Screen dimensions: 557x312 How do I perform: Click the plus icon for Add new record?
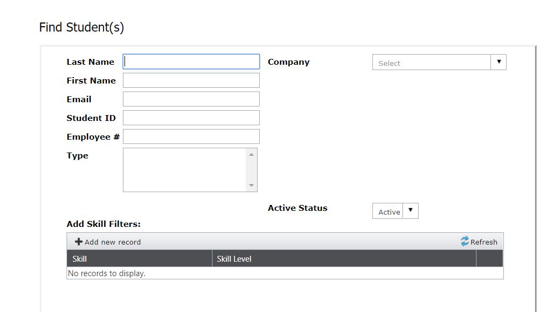coord(78,242)
